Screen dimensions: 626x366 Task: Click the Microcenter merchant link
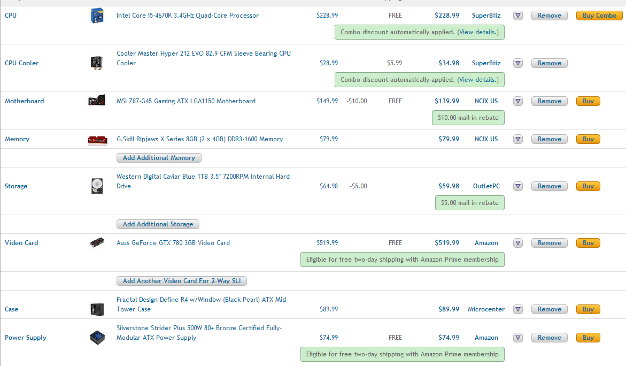(x=486, y=309)
